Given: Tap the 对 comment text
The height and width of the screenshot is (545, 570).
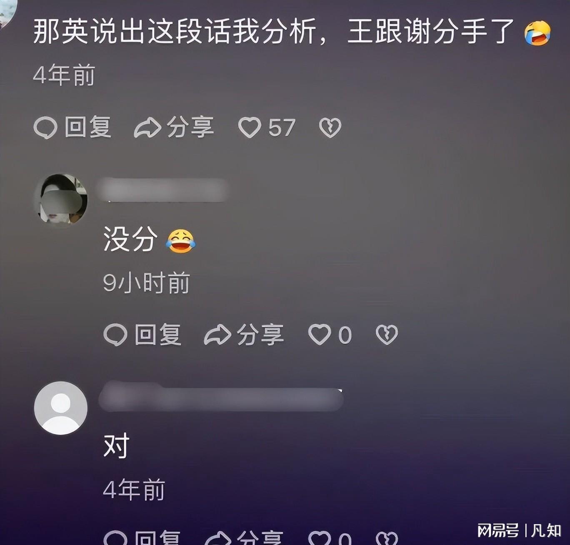Looking at the screenshot, I should pyautogui.click(x=116, y=446).
